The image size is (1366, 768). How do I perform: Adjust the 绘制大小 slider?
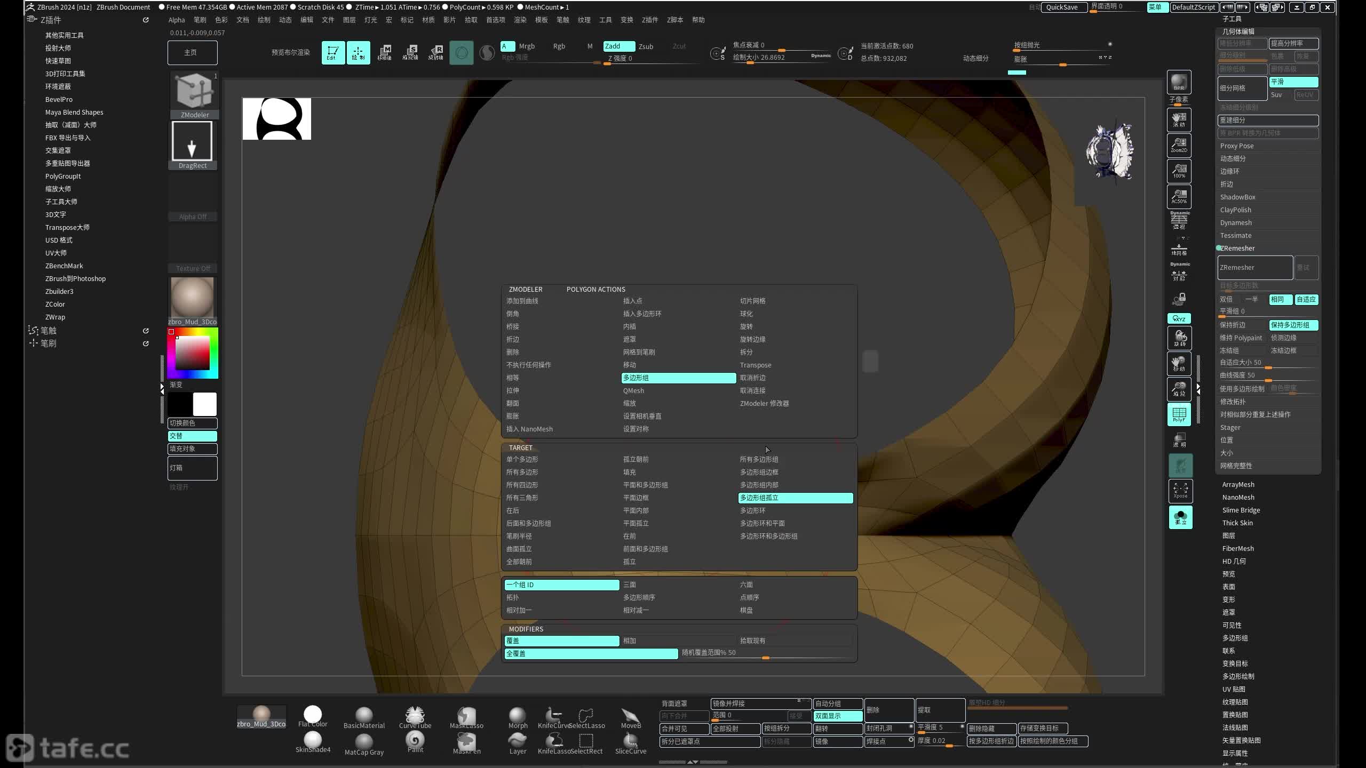[782, 58]
